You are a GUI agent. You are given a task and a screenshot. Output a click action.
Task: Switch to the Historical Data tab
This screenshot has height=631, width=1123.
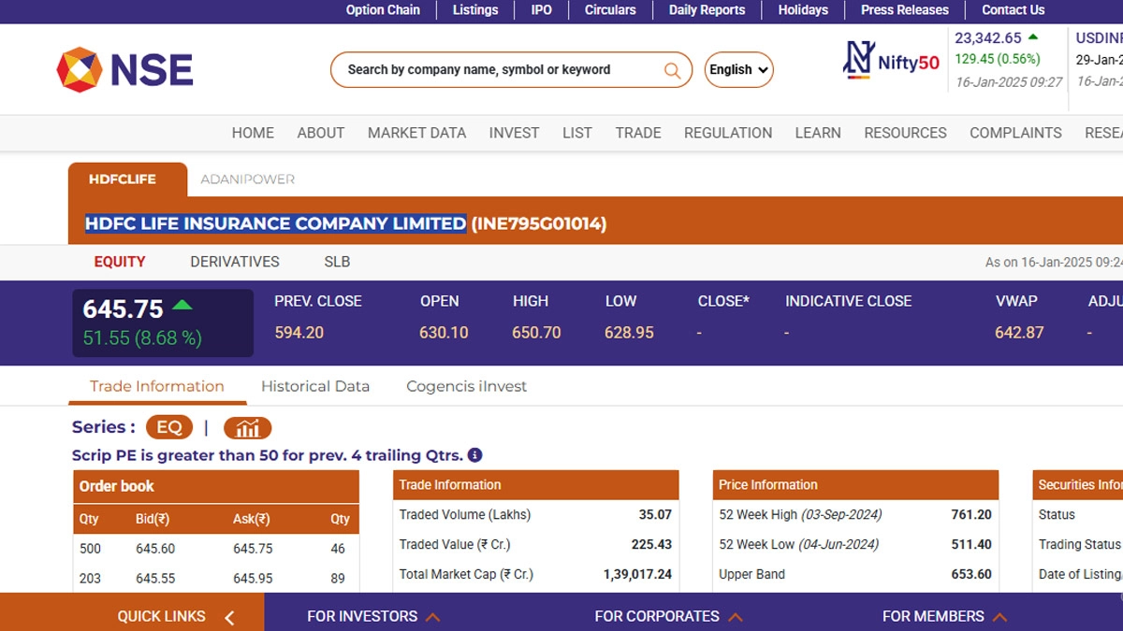point(314,386)
